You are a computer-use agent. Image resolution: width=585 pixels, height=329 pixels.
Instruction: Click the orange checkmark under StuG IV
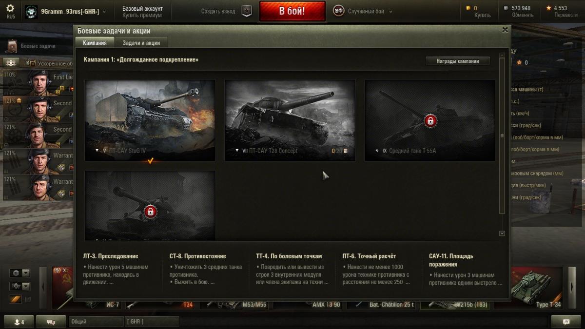150,160
